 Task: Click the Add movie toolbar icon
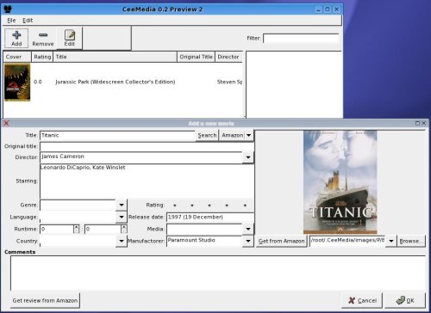(x=16, y=38)
